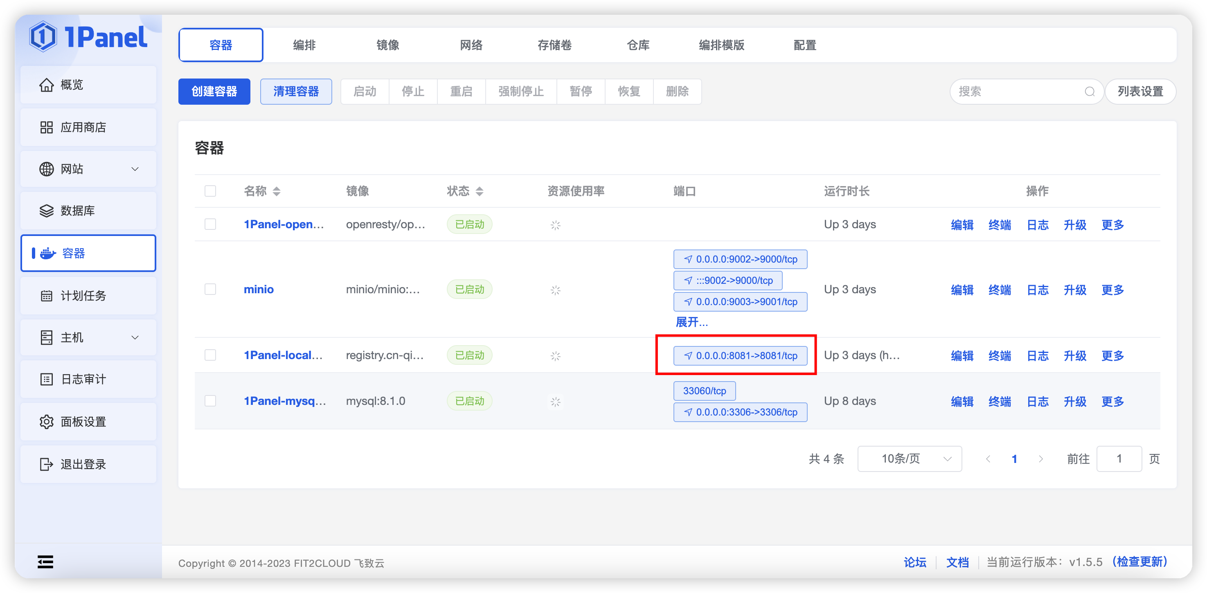Click 编辑 for 1Panel-openresty row
Image resolution: width=1207 pixels, height=593 pixels.
tap(962, 225)
